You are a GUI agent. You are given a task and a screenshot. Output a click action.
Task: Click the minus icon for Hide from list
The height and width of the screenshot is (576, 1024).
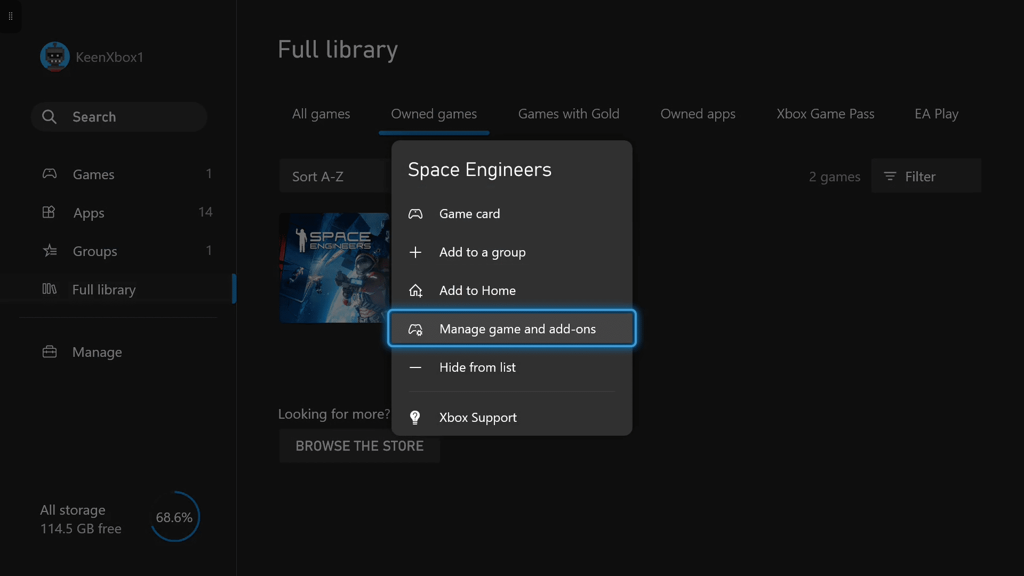pos(415,367)
